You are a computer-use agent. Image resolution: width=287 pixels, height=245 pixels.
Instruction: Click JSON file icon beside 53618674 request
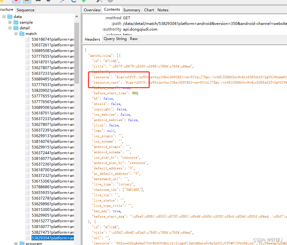27,39
